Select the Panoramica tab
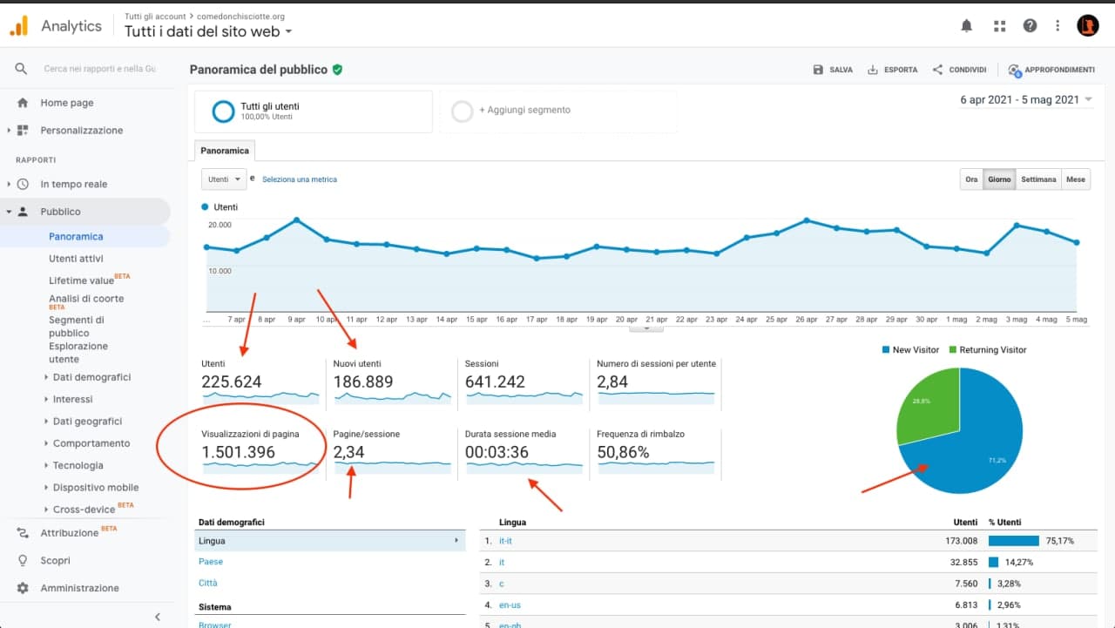 click(225, 151)
